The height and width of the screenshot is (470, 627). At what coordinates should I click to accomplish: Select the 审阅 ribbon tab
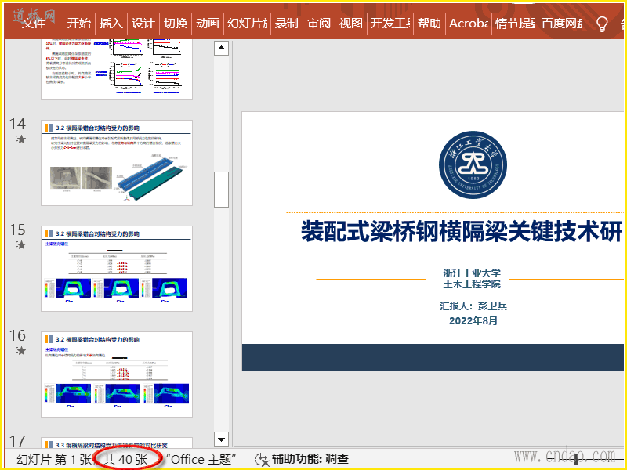319,23
